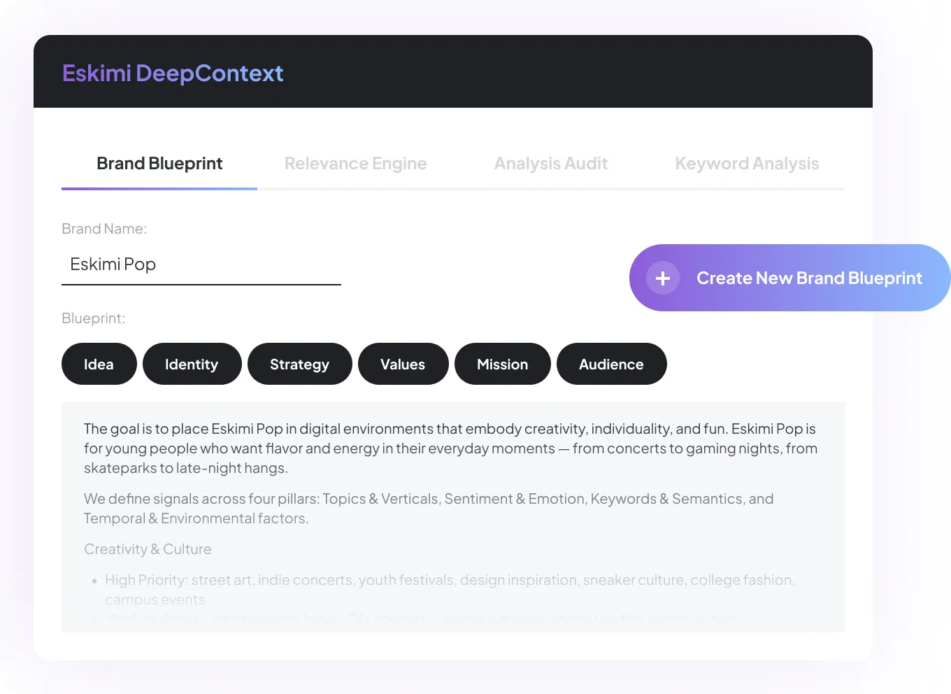Click the 'Brand Name:' label

coord(104,229)
